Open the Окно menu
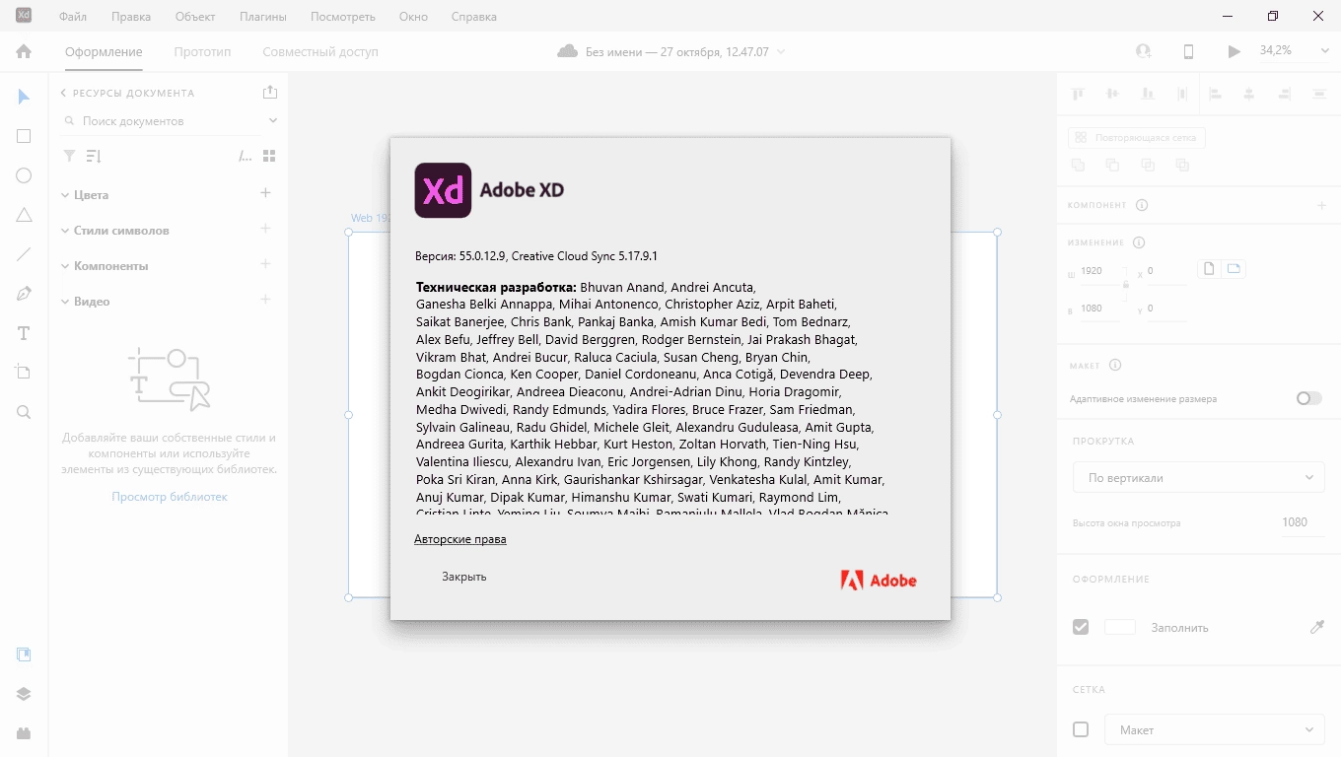1341x757 pixels. [413, 17]
